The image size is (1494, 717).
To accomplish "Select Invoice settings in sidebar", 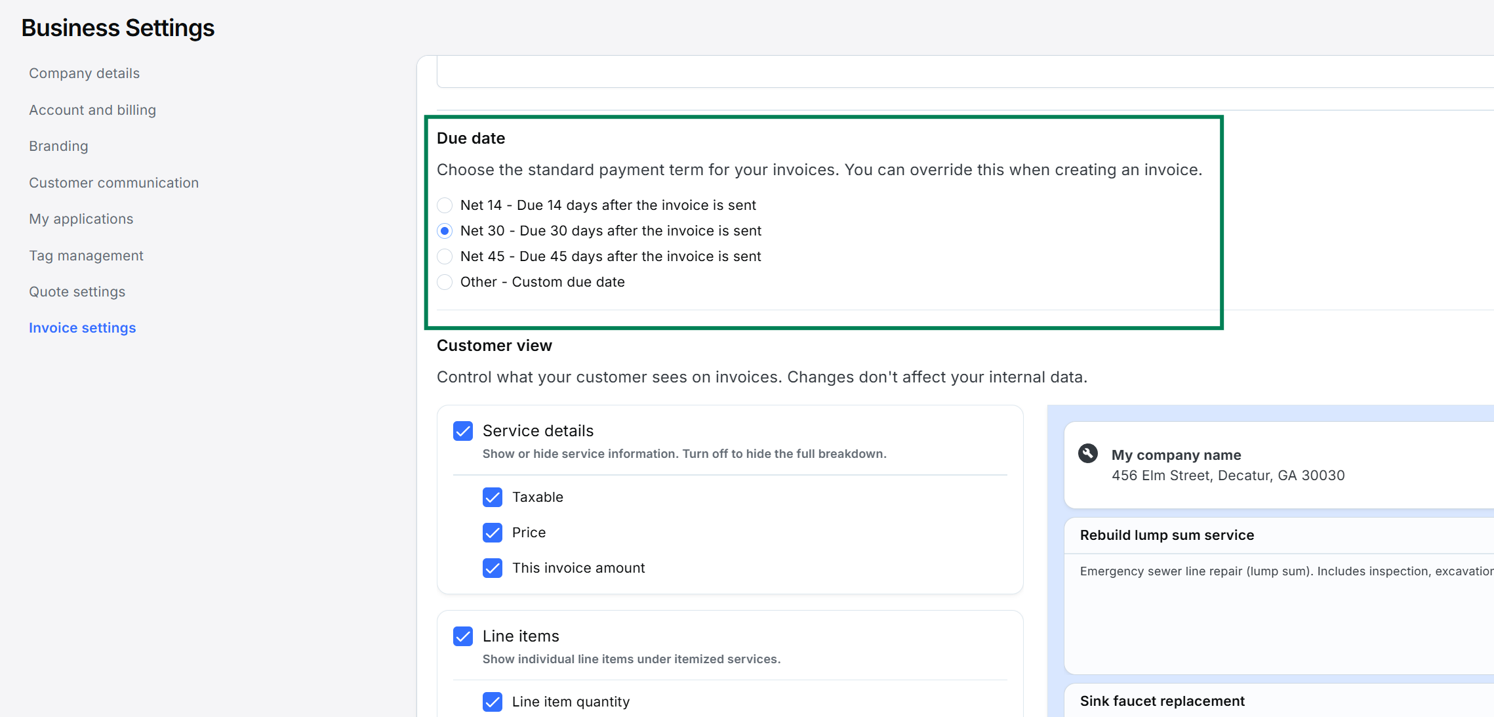I will [x=82, y=328].
